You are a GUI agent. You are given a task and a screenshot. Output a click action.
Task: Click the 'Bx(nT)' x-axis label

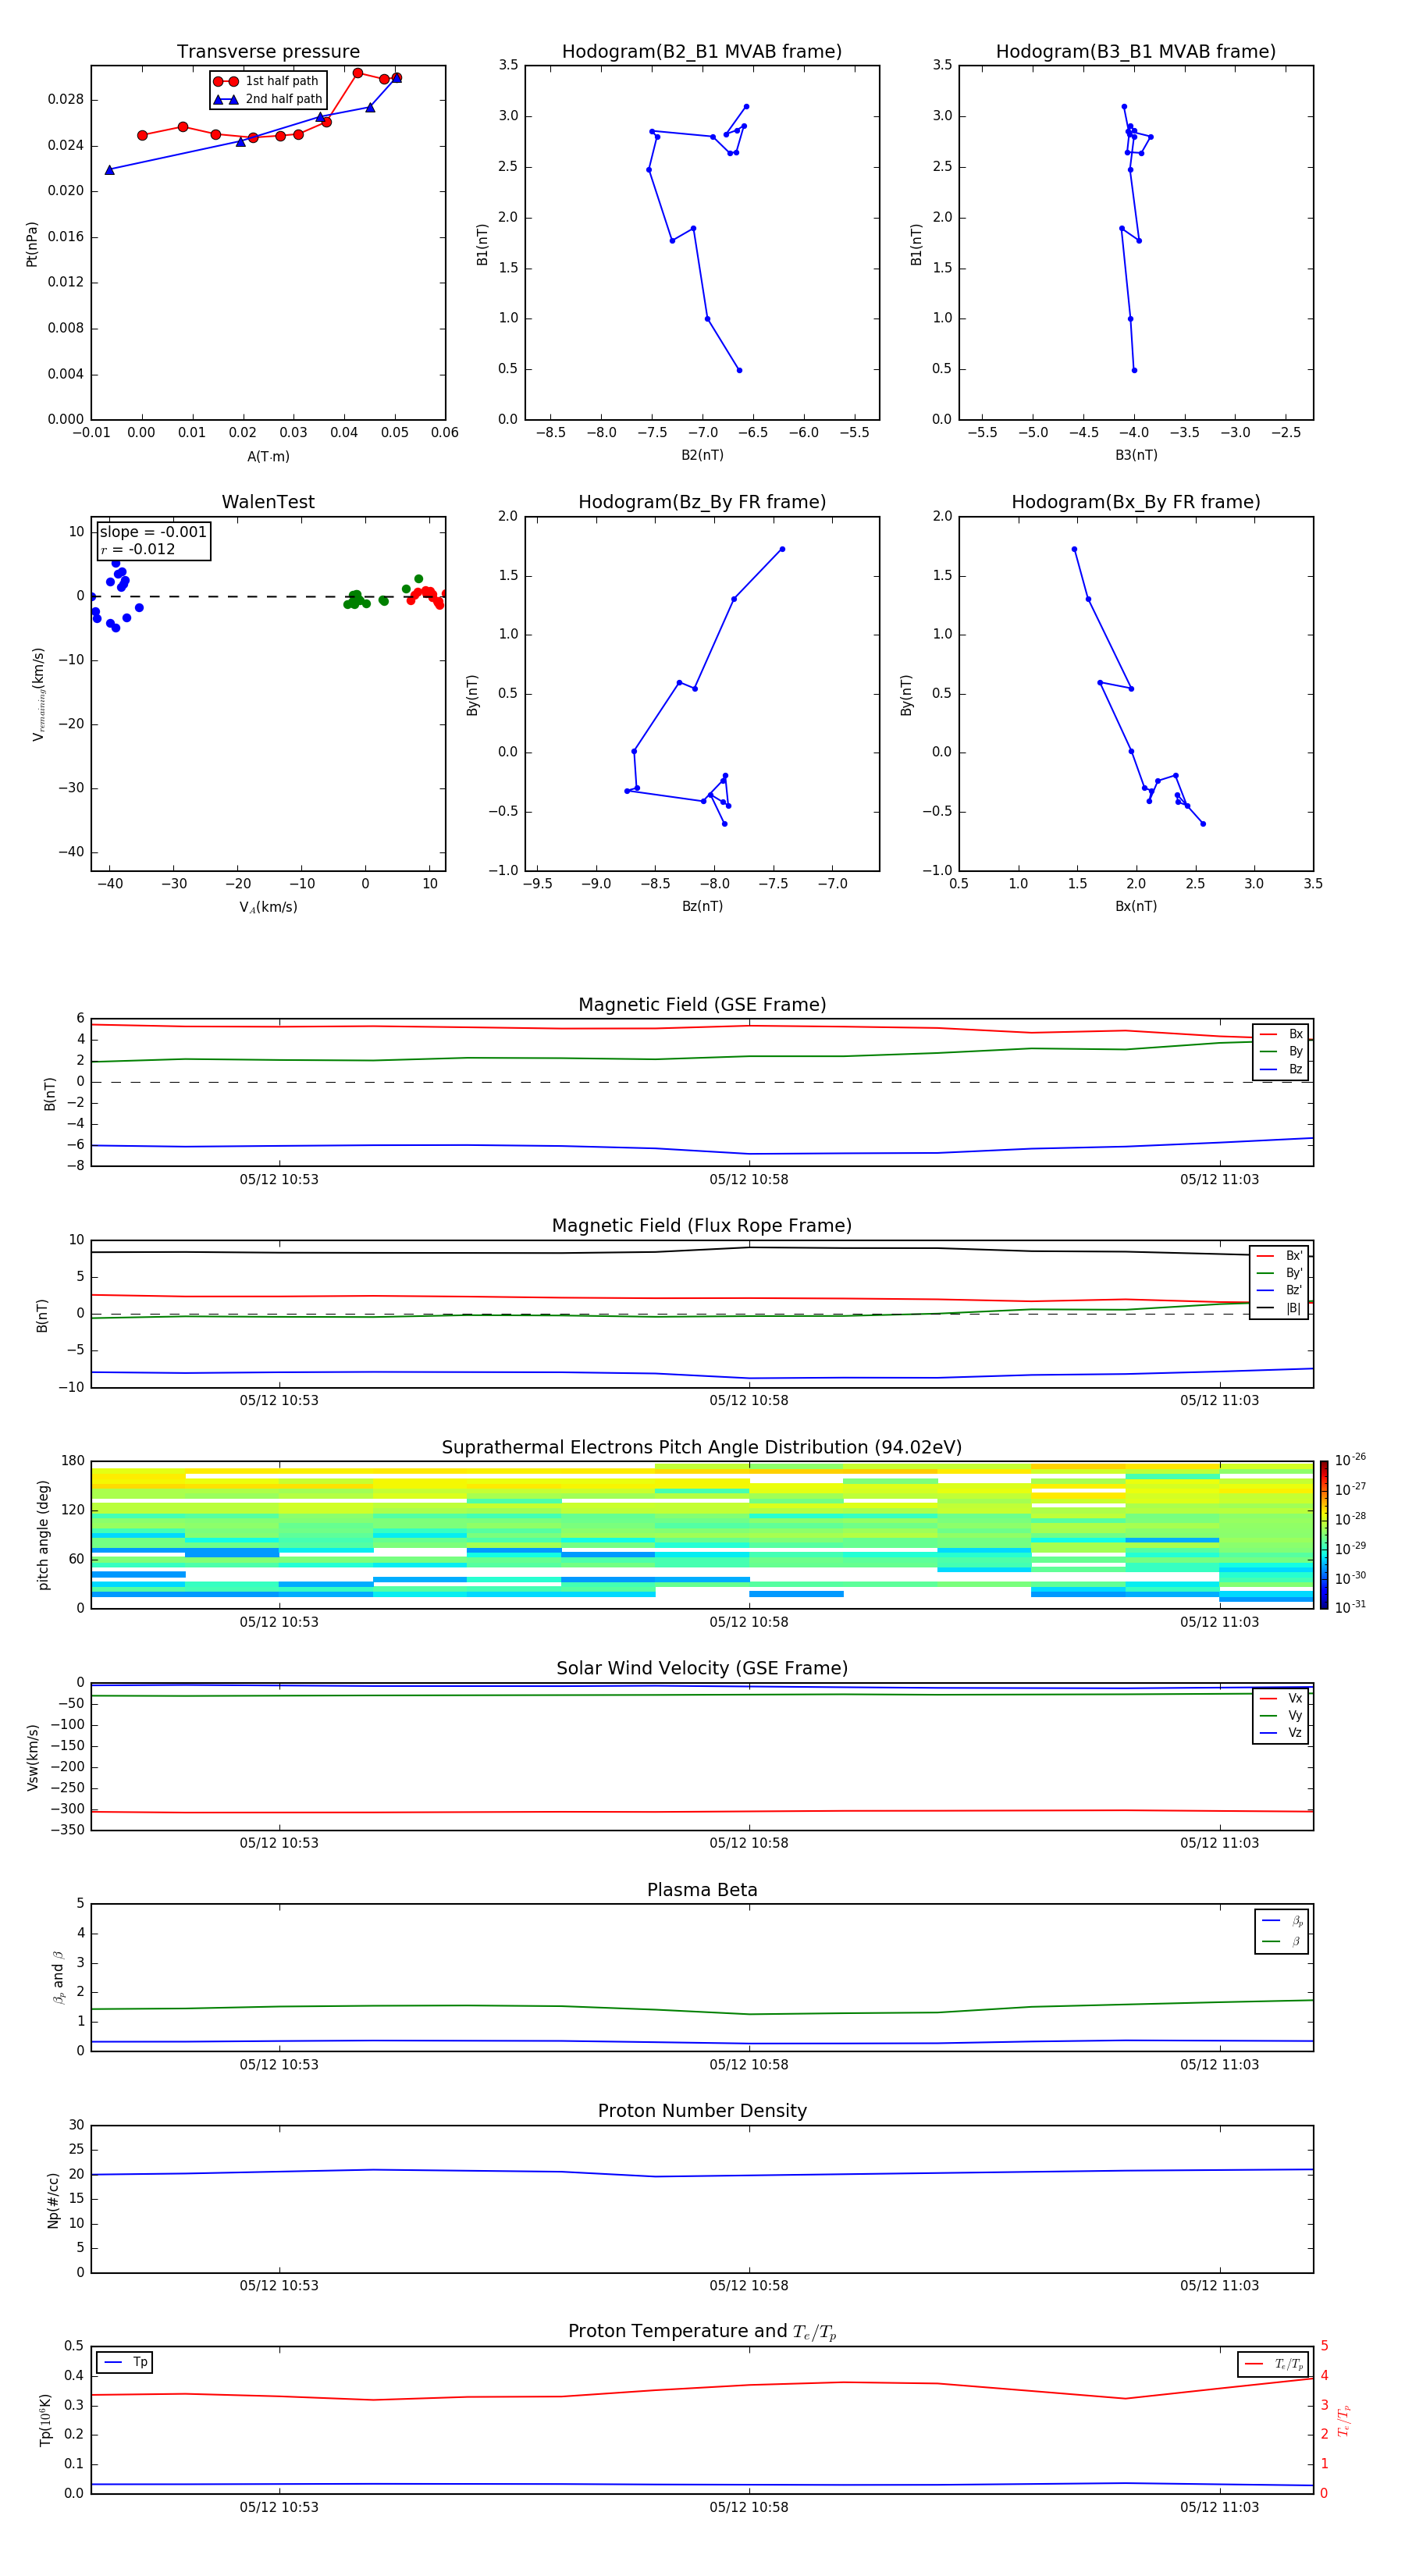(1136, 906)
